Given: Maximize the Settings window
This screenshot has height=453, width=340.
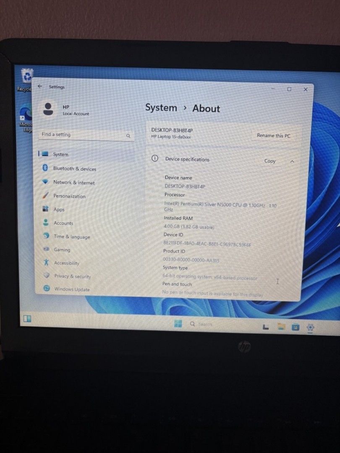Looking at the screenshot, I should pos(289,89).
